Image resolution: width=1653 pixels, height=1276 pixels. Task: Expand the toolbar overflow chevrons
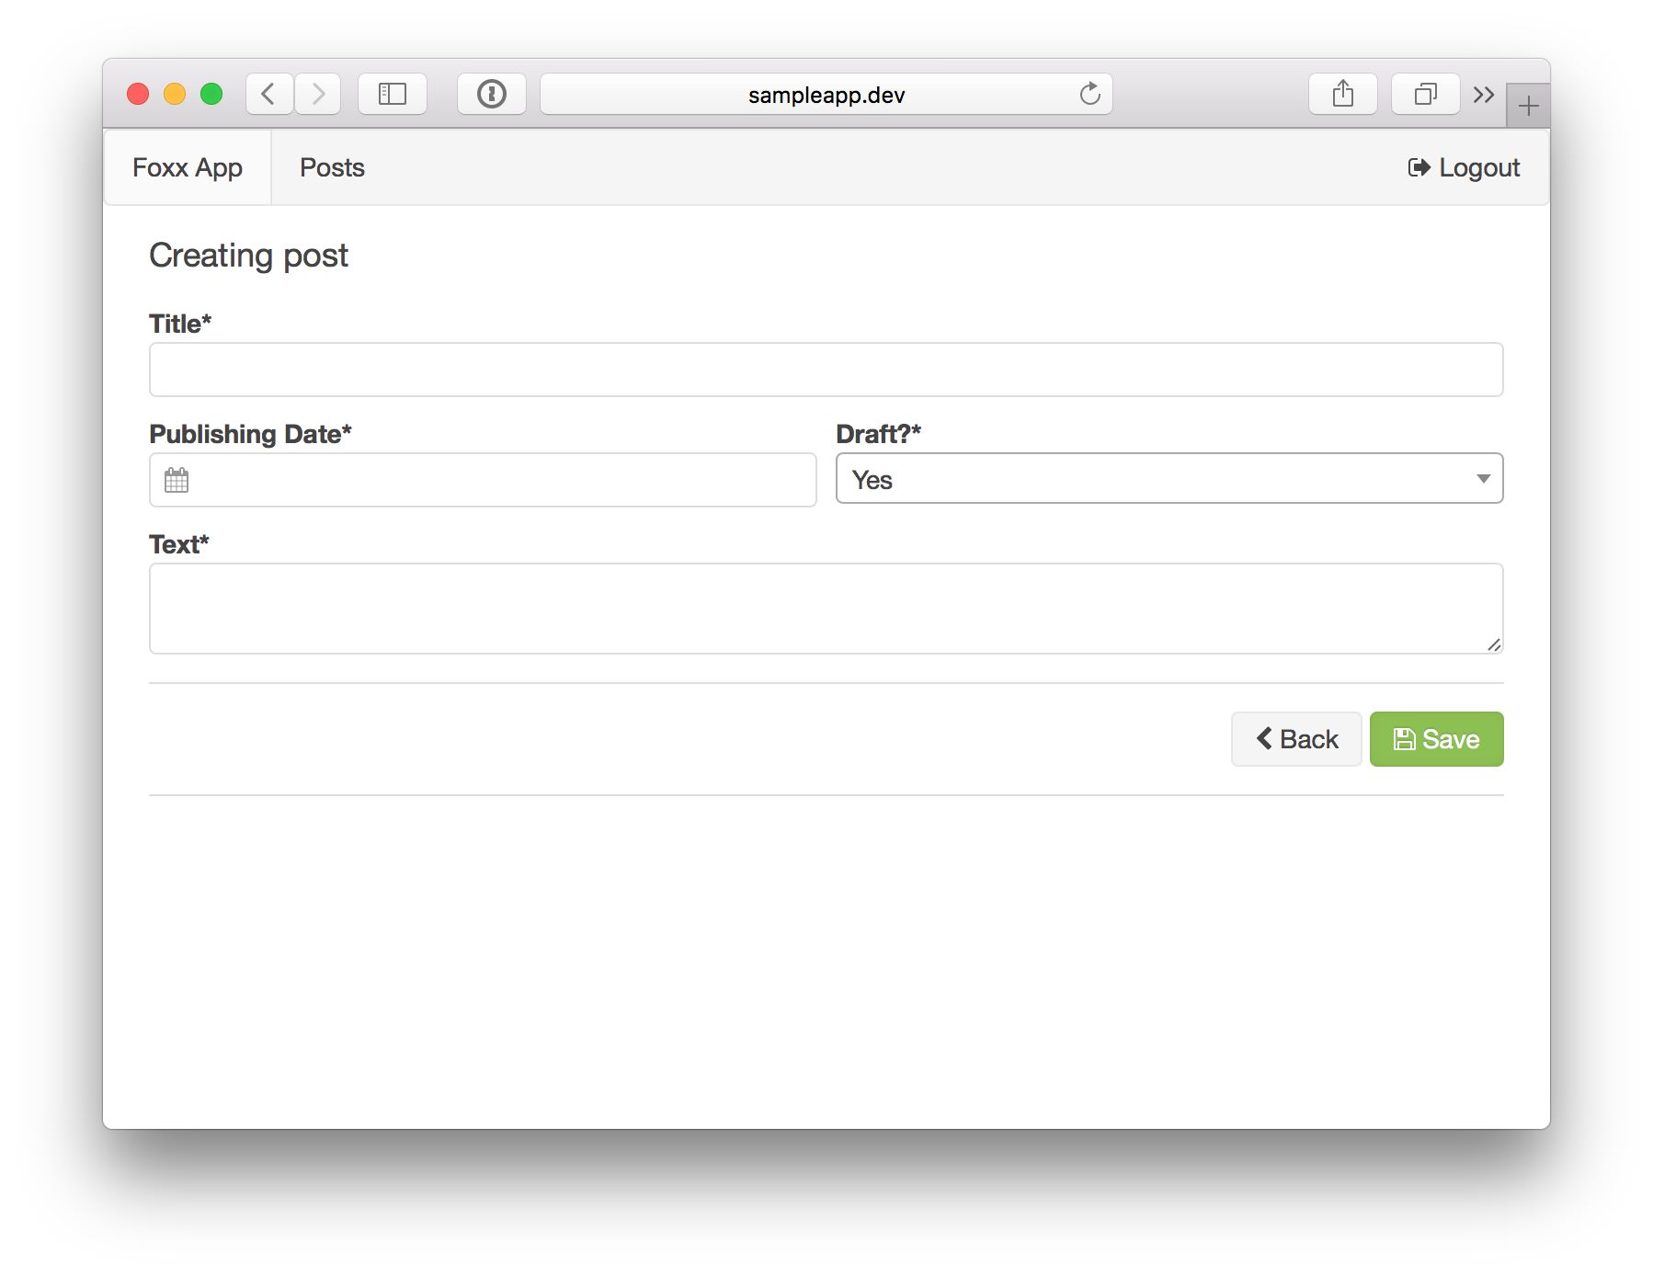[1483, 94]
